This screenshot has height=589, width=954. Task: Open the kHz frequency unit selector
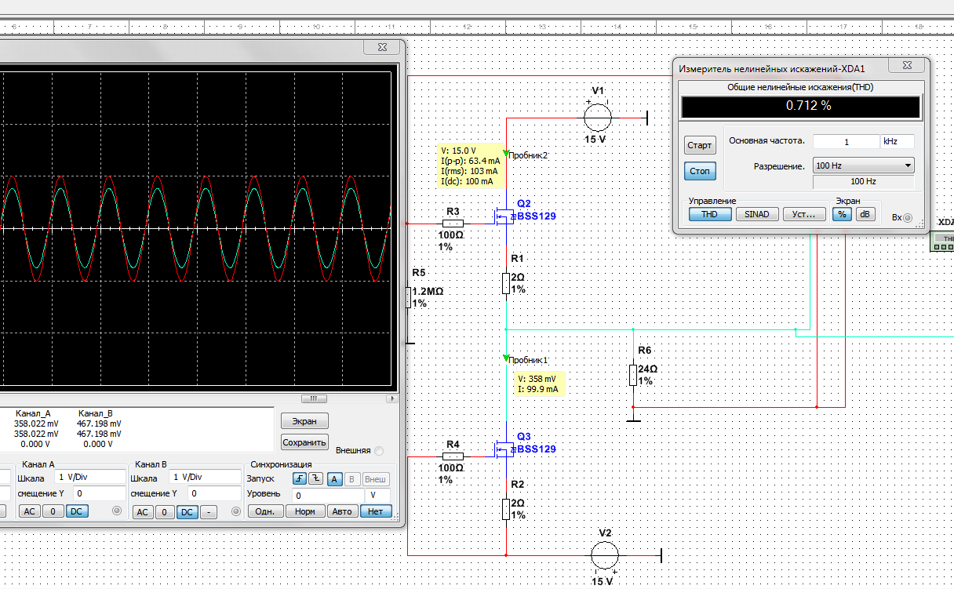coord(898,142)
